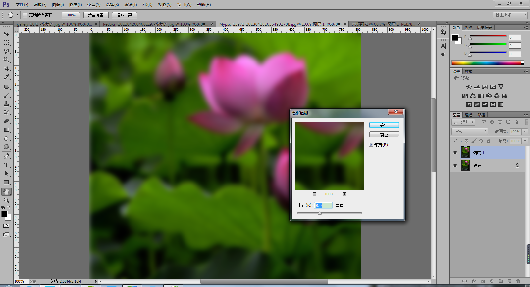Delete layer with the trash icon
Image resolution: width=530 pixels, height=287 pixels.
518,281
